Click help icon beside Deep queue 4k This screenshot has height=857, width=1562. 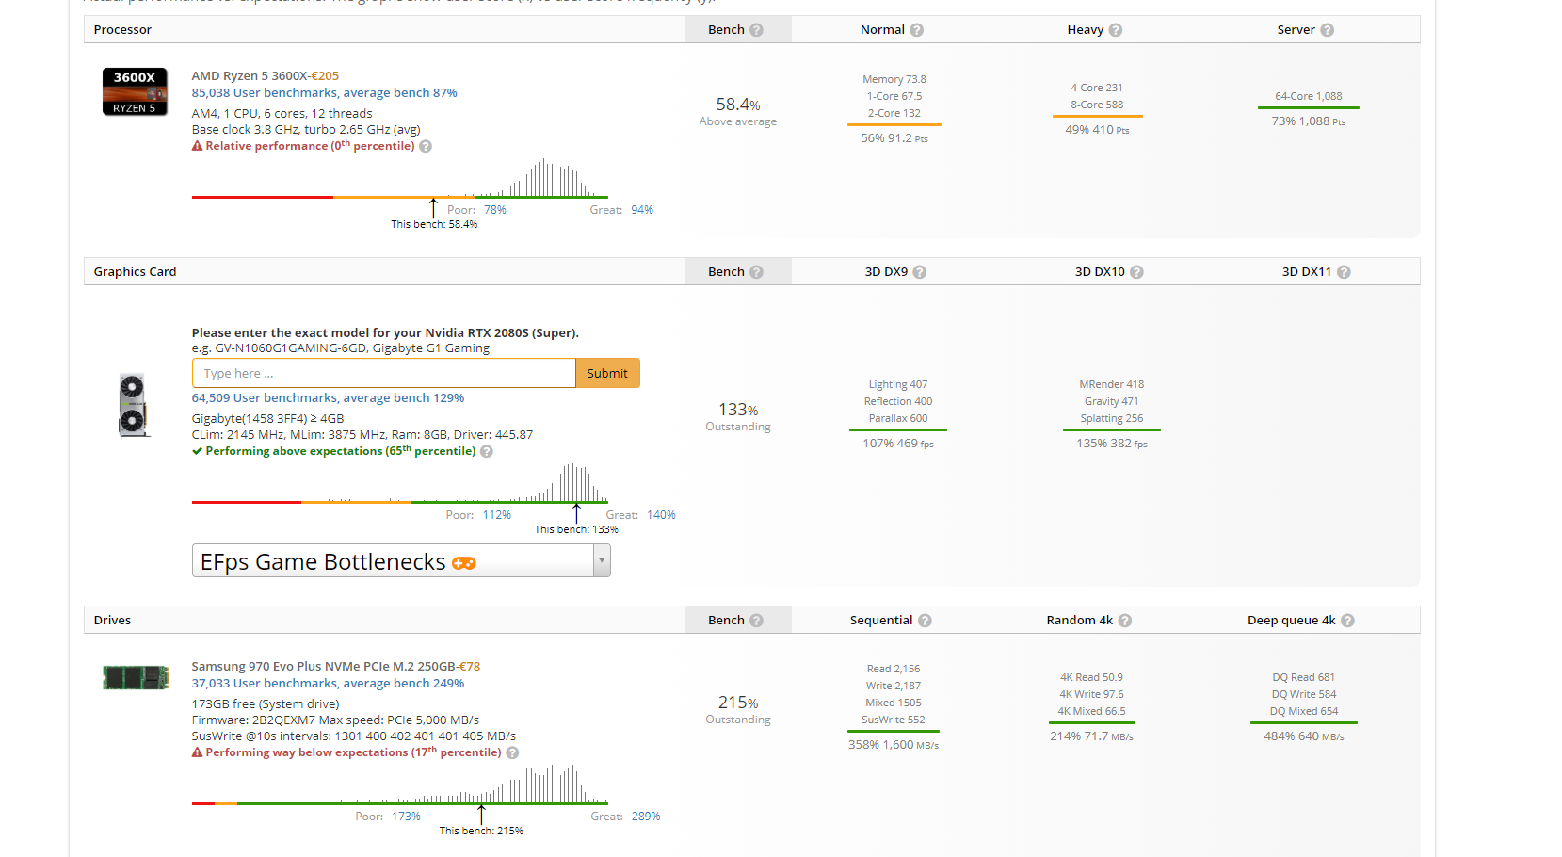click(1347, 621)
